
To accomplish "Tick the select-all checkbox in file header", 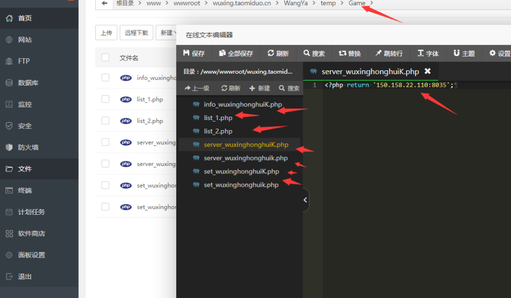I will pos(105,58).
